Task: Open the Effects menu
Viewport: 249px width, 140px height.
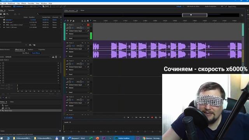Action: 24,3
